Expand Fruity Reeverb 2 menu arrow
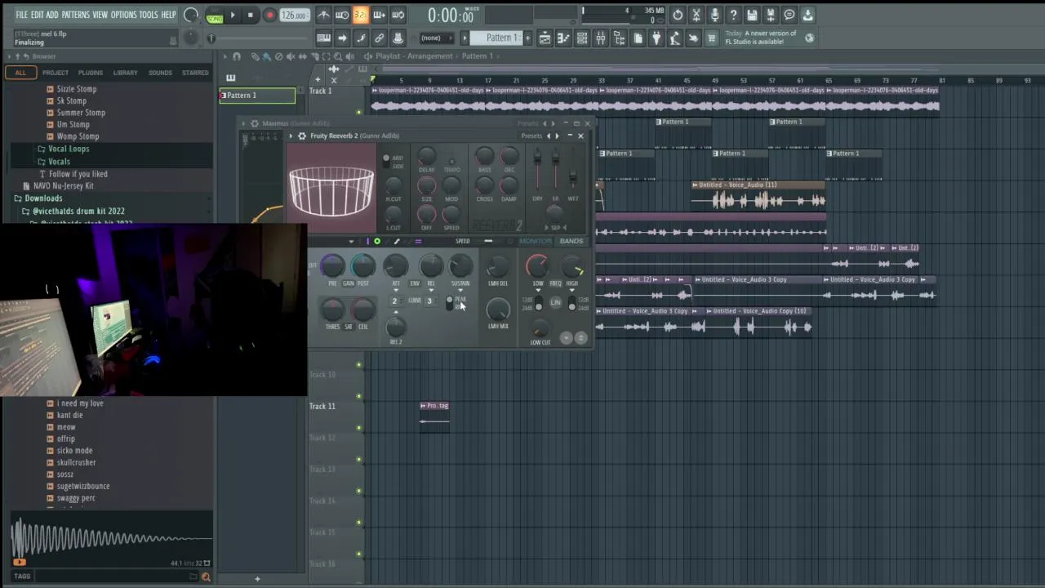This screenshot has height=588, width=1045. 291,136
